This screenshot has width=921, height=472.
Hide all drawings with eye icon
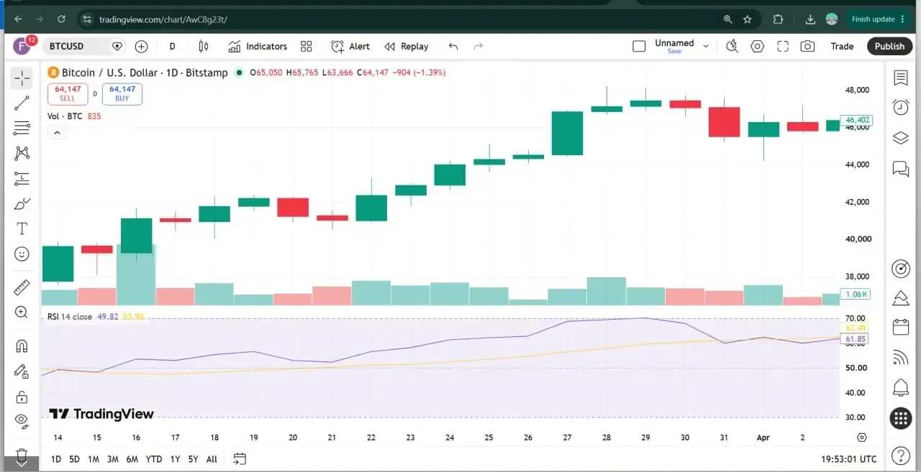[22, 420]
